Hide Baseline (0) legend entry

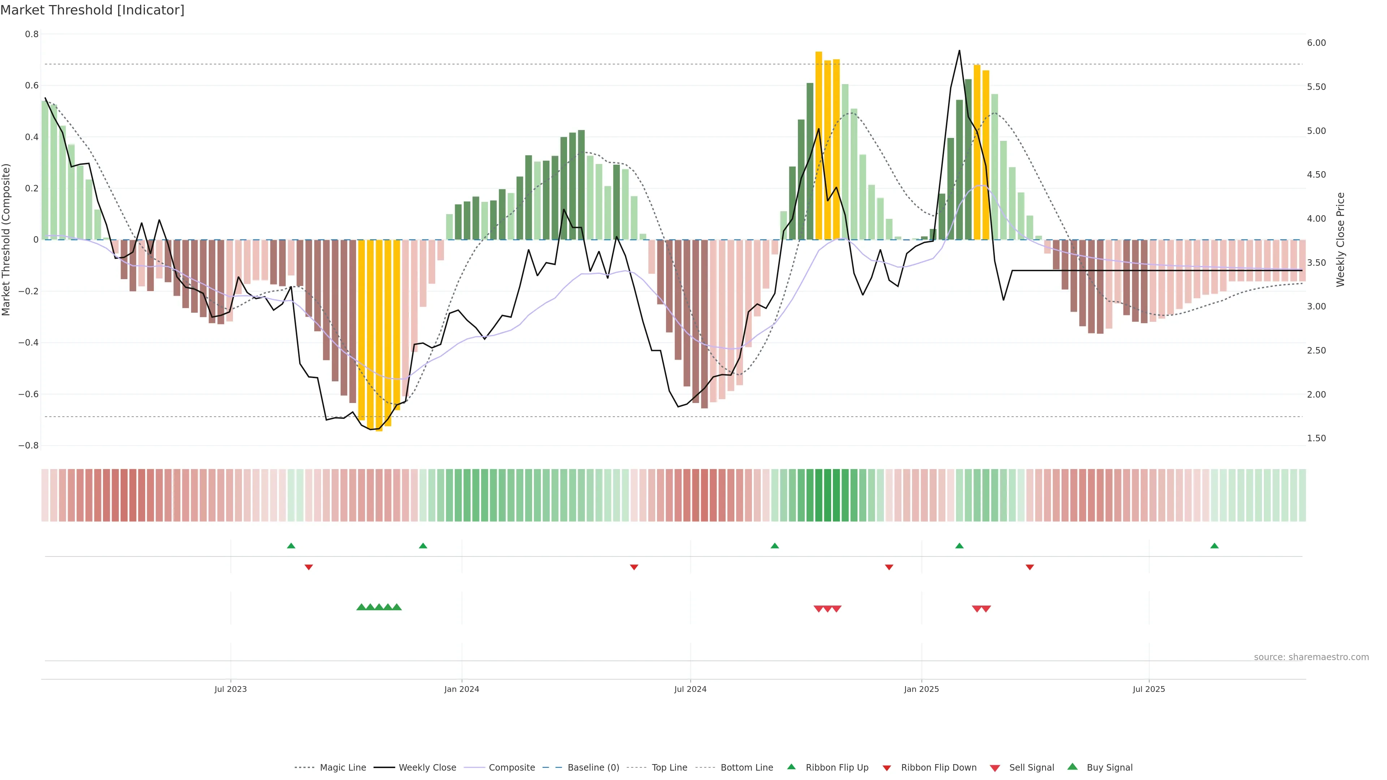[593, 768]
